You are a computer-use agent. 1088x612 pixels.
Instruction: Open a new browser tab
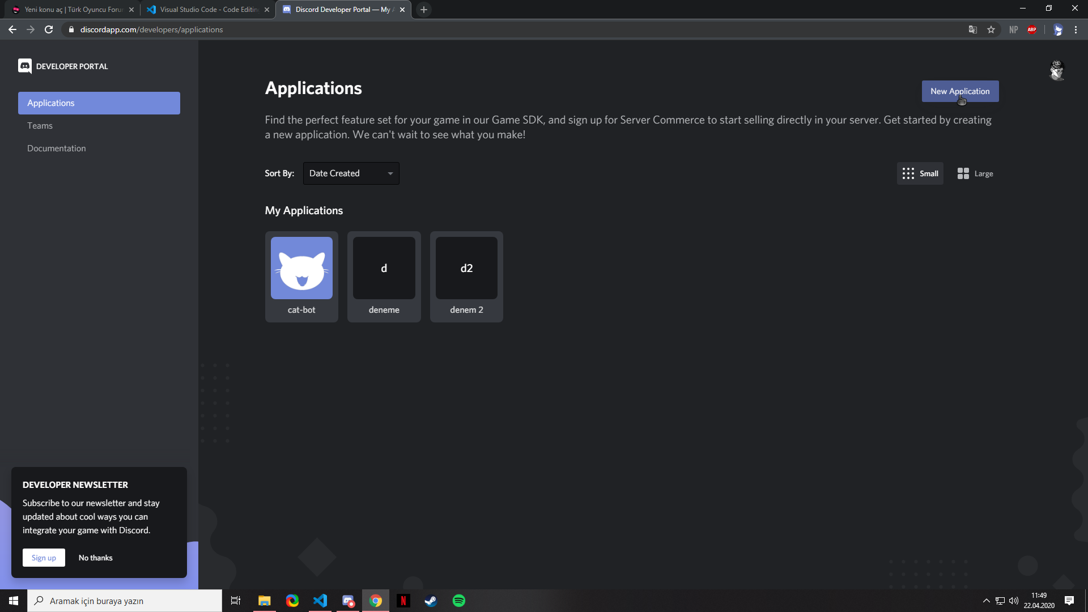tap(424, 10)
